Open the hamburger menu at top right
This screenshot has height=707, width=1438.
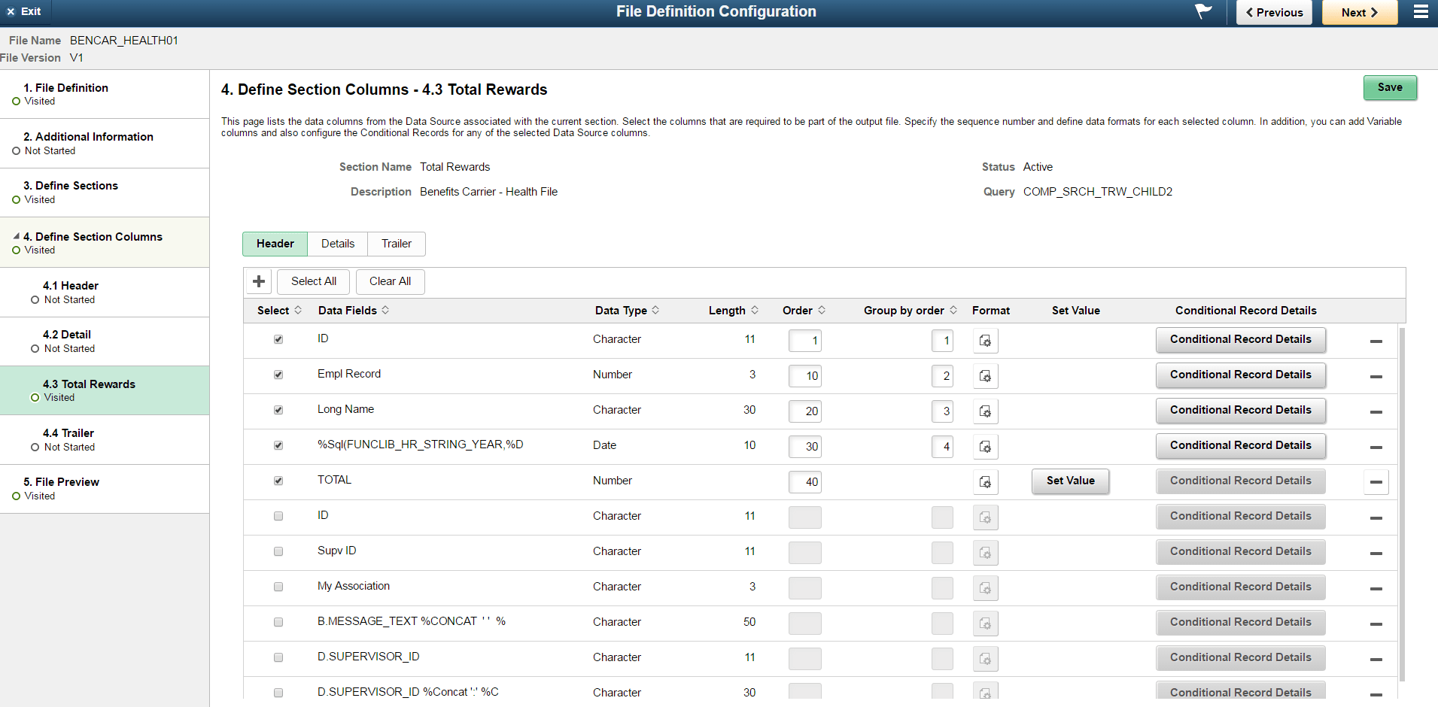(x=1422, y=11)
